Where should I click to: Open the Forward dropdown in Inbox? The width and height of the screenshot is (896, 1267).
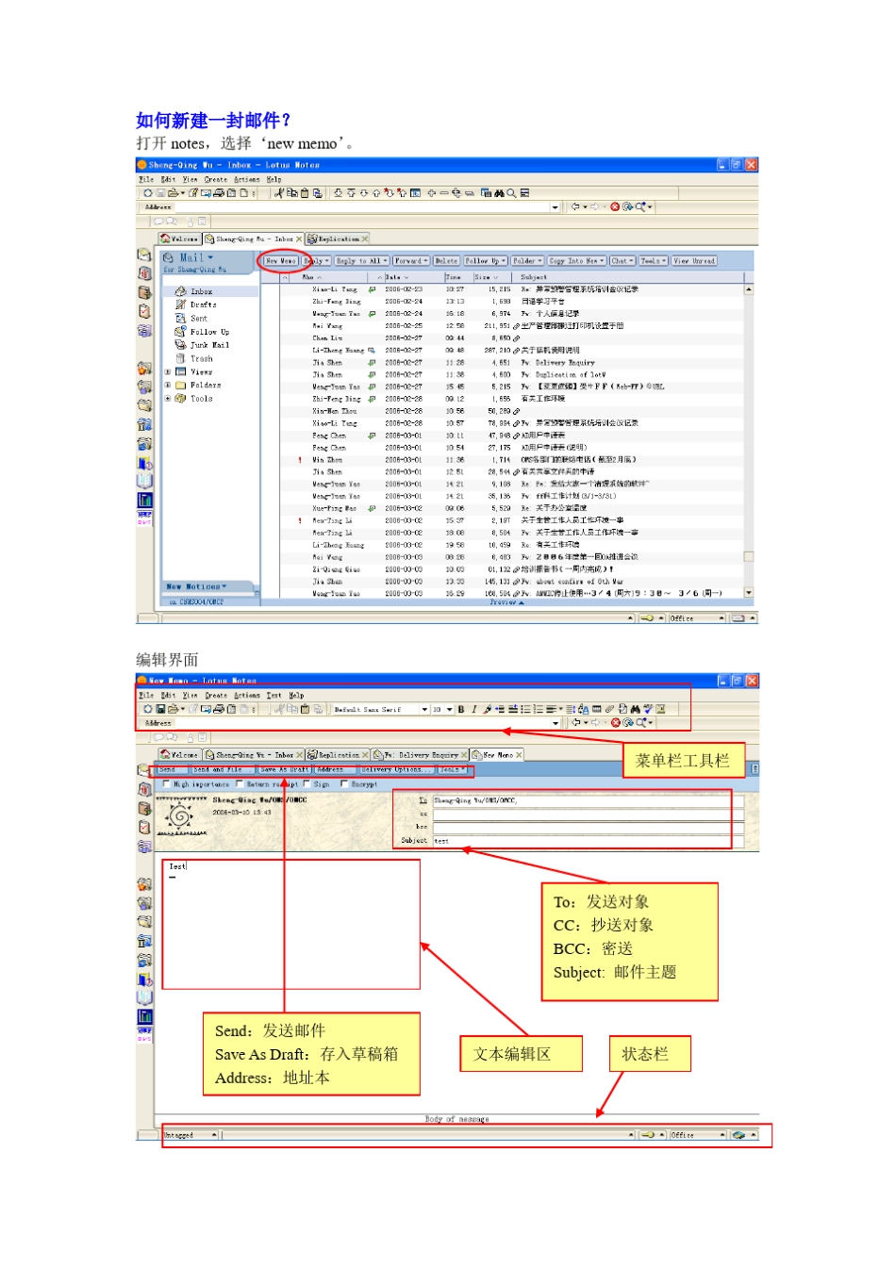point(411,261)
